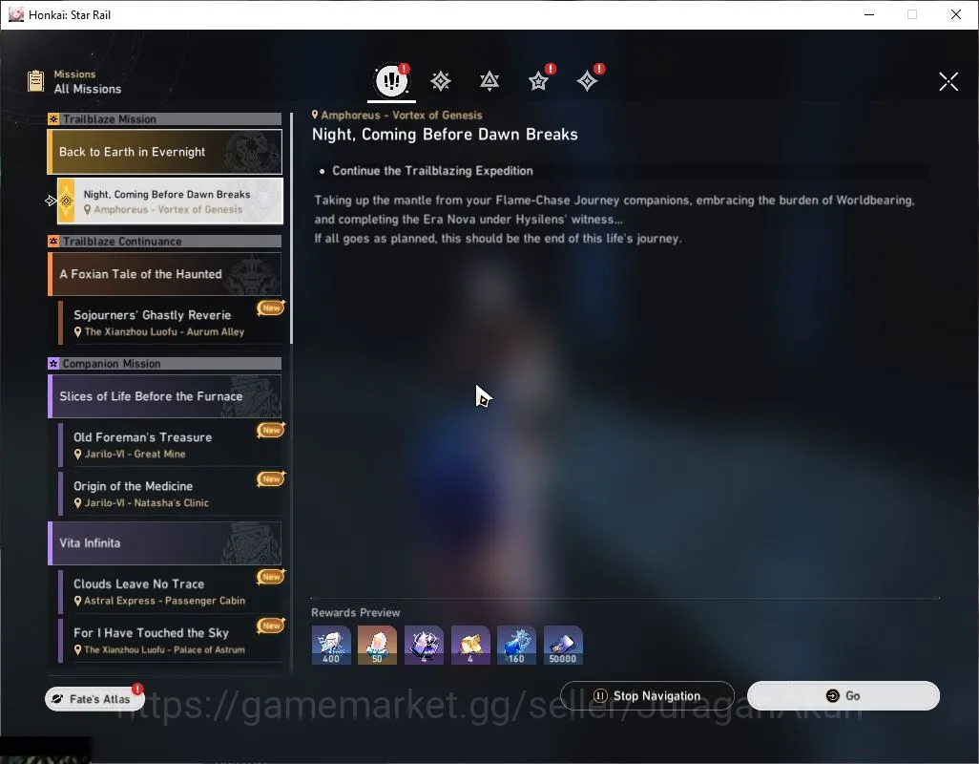Select the All Missions exclamation tab icon

tap(391, 80)
